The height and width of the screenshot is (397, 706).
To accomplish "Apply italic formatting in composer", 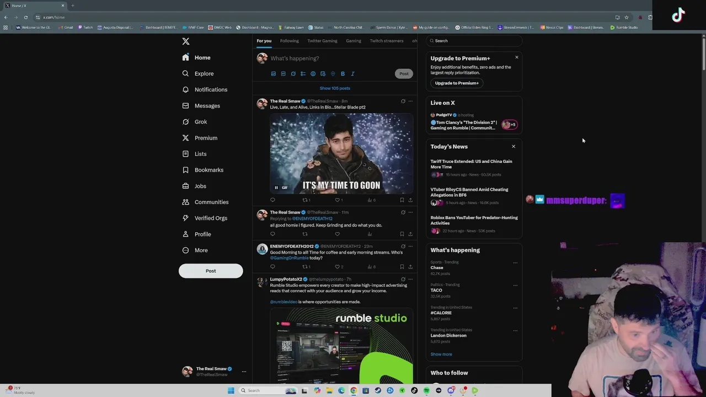I will pos(352,74).
